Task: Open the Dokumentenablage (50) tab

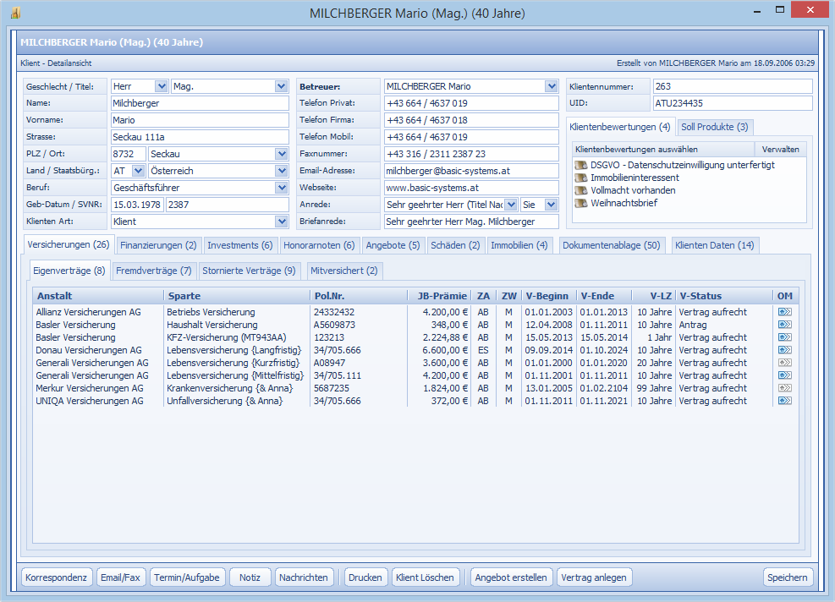Action: (612, 245)
